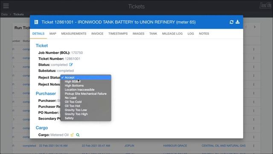Choose High Bottoms reject status
This screenshot has width=273, height=154.
(86, 86)
